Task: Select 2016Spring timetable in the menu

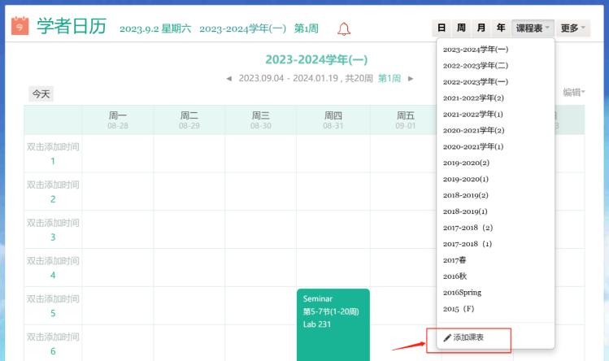Action: pos(465,293)
